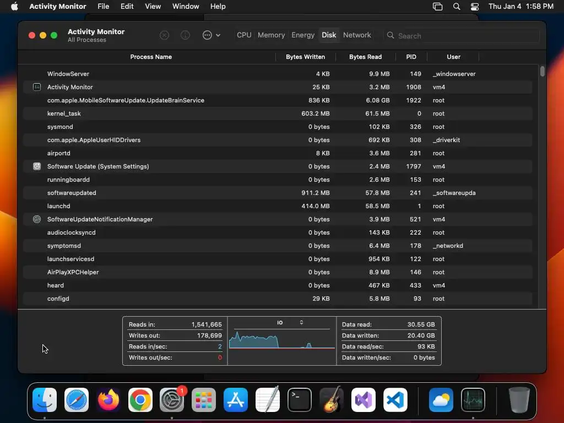Click the Stage Manager menu bar icon
The height and width of the screenshot is (423, 564).
[438, 7]
